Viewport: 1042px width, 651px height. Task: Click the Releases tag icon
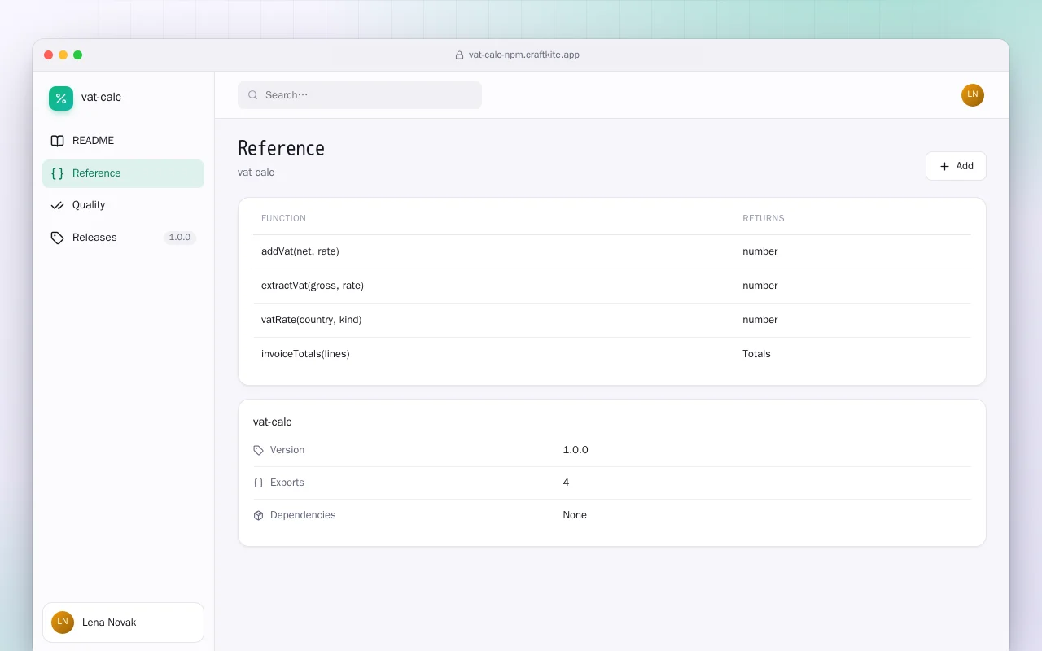[x=57, y=238]
